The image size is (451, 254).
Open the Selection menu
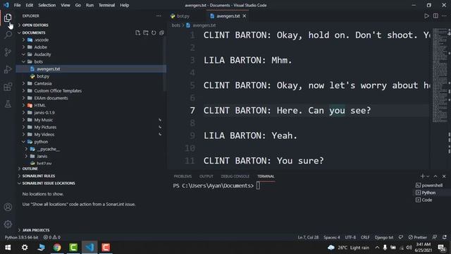(x=47, y=5)
